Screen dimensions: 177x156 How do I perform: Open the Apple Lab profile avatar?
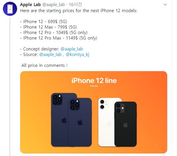10,9
